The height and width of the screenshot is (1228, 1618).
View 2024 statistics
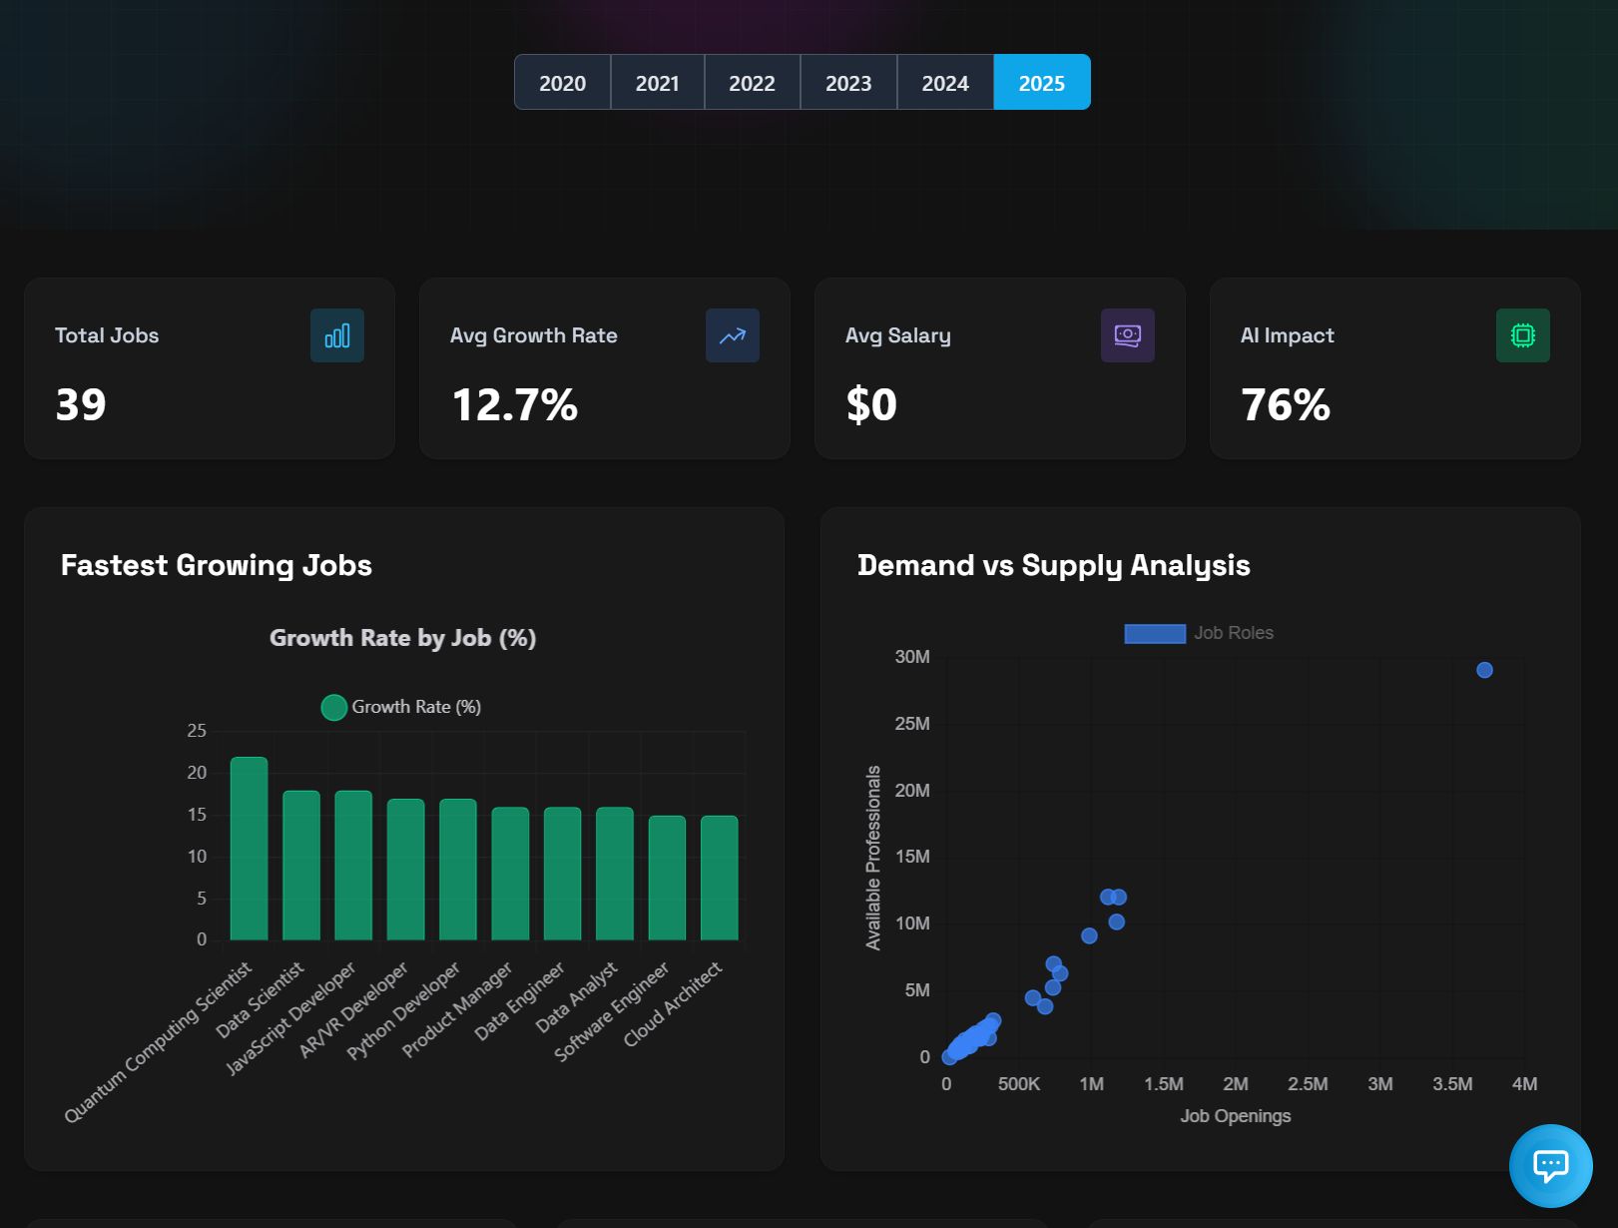coord(944,82)
